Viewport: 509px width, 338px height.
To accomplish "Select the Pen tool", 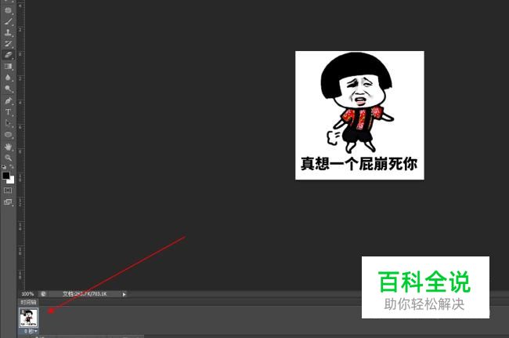I will tap(8, 100).
